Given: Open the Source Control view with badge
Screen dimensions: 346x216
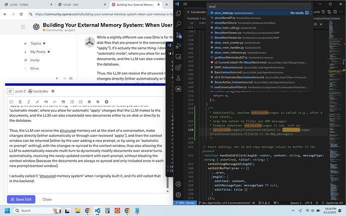Looking at the screenshot, I should pos(179,35).
